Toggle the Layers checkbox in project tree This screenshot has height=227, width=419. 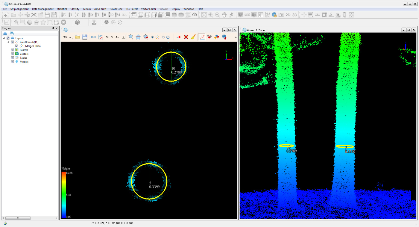pyautogui.click(x=8, y=38)
